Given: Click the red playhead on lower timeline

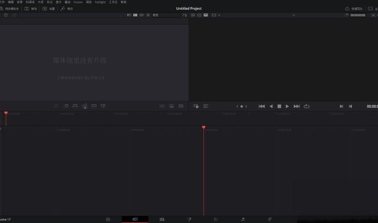Looking at the screenshot, I should (x=204, y=127).
